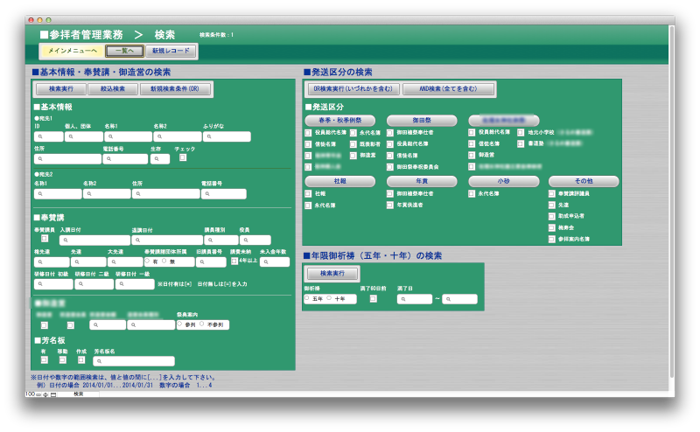Add a 新規検索条件(OR) search condition

174,89
